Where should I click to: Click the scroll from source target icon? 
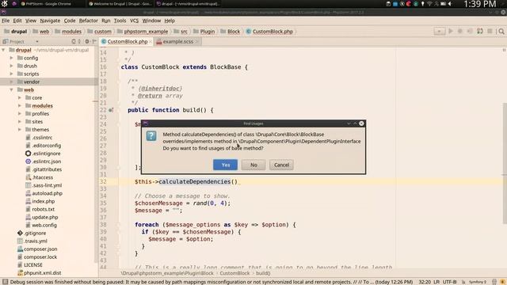pos(74,41)
